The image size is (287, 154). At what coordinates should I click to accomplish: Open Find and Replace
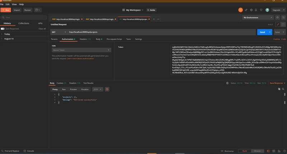point(10,151)
